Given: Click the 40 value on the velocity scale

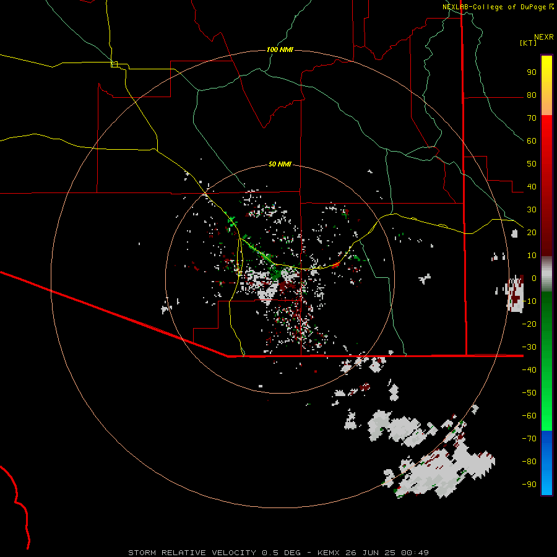Looking at the screenshot, I should [x=532, y=187].
